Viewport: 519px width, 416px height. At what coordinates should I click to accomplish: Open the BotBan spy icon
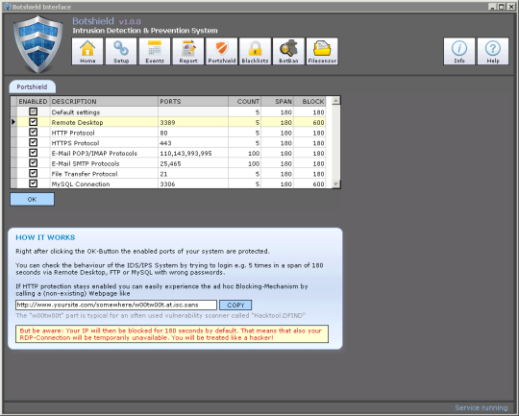288,51
